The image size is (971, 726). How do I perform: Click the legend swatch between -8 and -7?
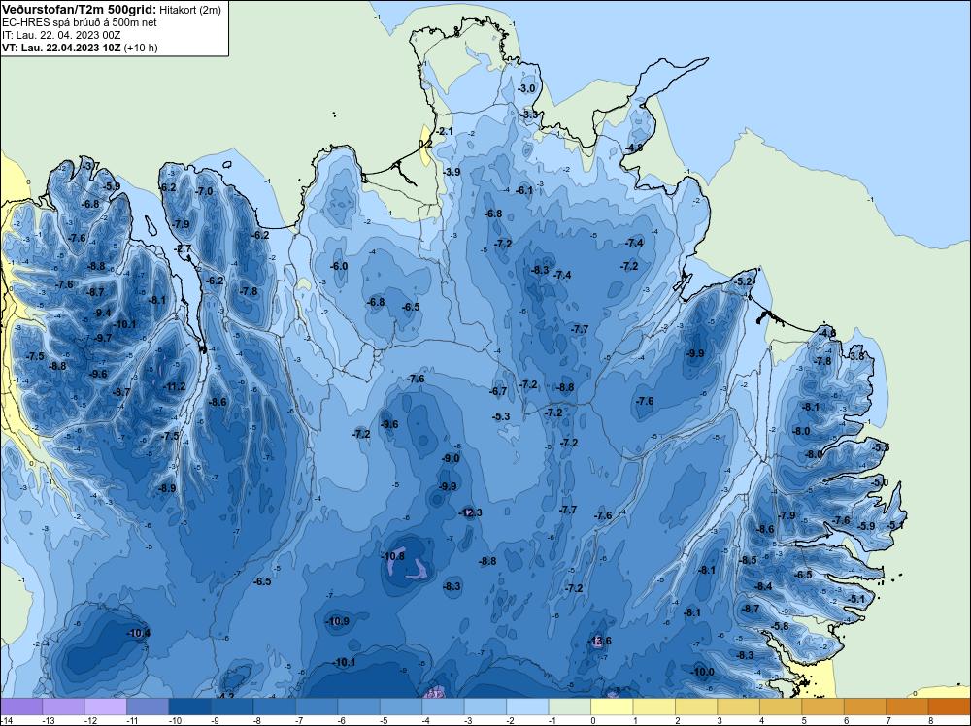[275, 707]
